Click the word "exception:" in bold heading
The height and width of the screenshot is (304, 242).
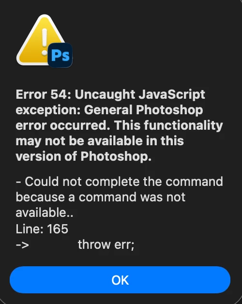coord(48,111)
